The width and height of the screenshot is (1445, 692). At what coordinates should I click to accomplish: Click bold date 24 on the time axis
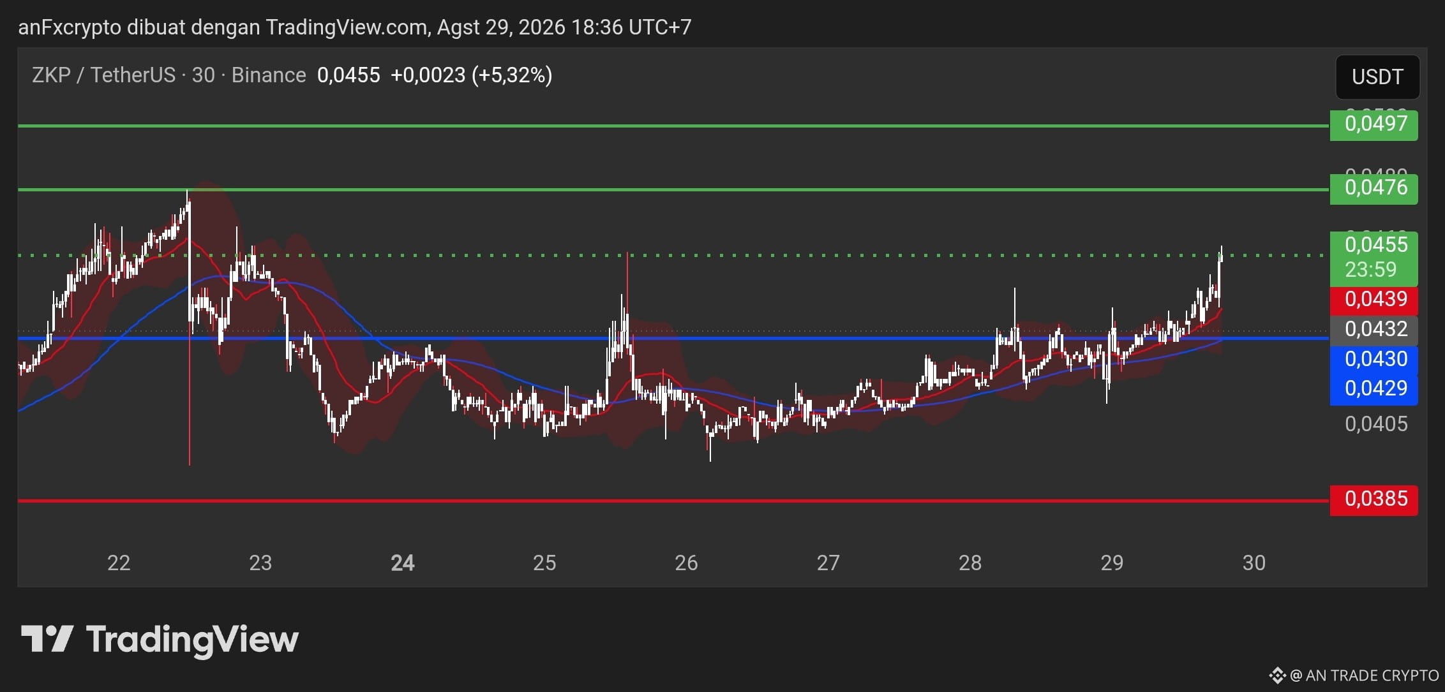click(403, 563)
